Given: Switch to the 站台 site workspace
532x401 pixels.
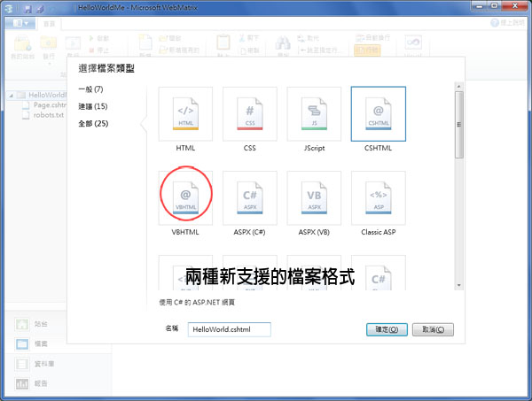Looking at the screenshot, I should click(32, 324).
